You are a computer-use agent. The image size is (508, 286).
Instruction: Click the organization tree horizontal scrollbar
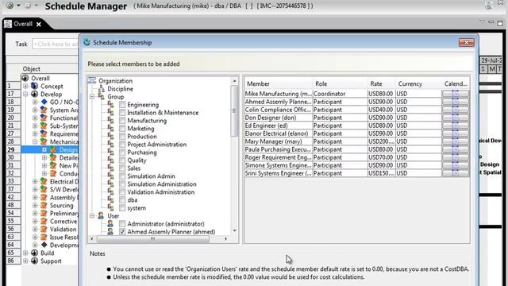[153, 239]
